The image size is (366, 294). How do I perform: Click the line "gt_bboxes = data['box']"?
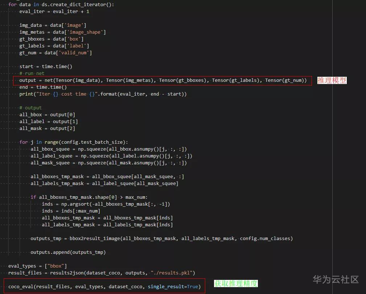(52, 39)
